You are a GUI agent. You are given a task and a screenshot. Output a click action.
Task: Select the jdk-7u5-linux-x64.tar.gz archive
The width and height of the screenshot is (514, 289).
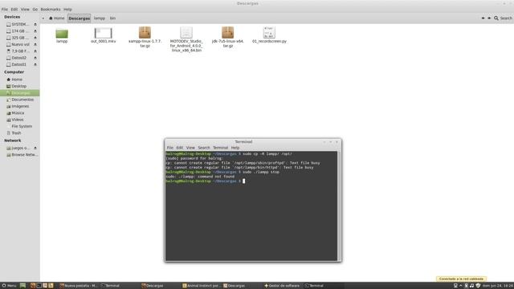227,33
